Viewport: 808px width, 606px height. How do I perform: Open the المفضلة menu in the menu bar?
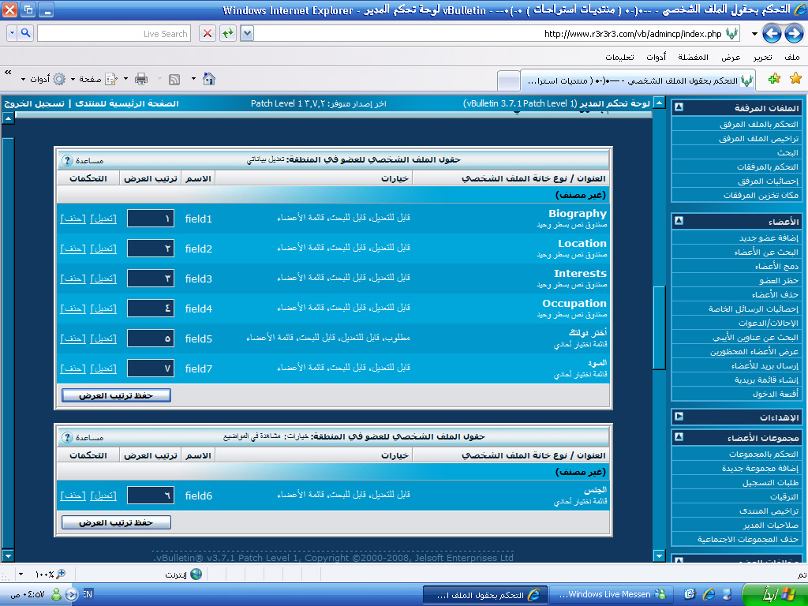coord(693,58)
